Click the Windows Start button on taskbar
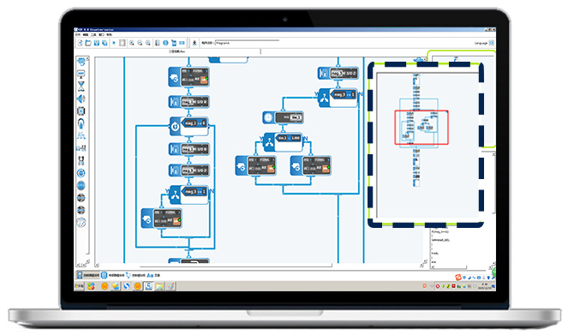Viewport: 568px width, 335px height. click(x=80, y=286)
